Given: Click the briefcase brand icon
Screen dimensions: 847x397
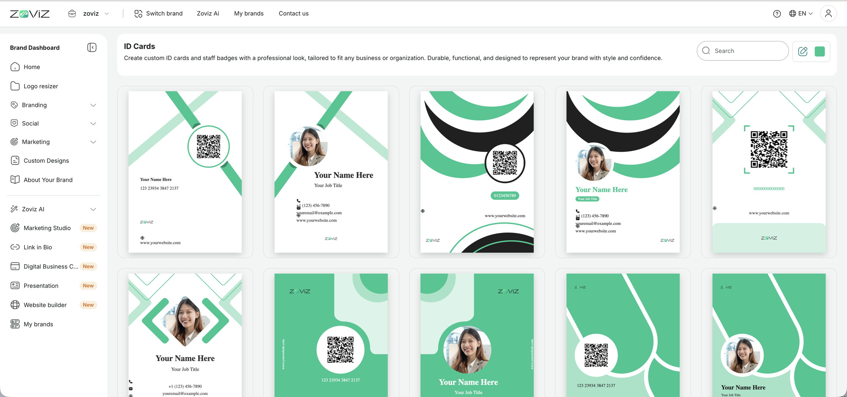Looking at the screenshot, I should pyautogui.click(x=72, y=14).
